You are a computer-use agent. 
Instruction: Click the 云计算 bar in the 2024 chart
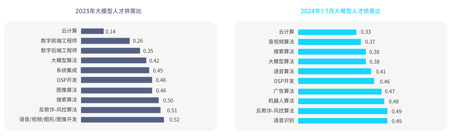(327, 32)
